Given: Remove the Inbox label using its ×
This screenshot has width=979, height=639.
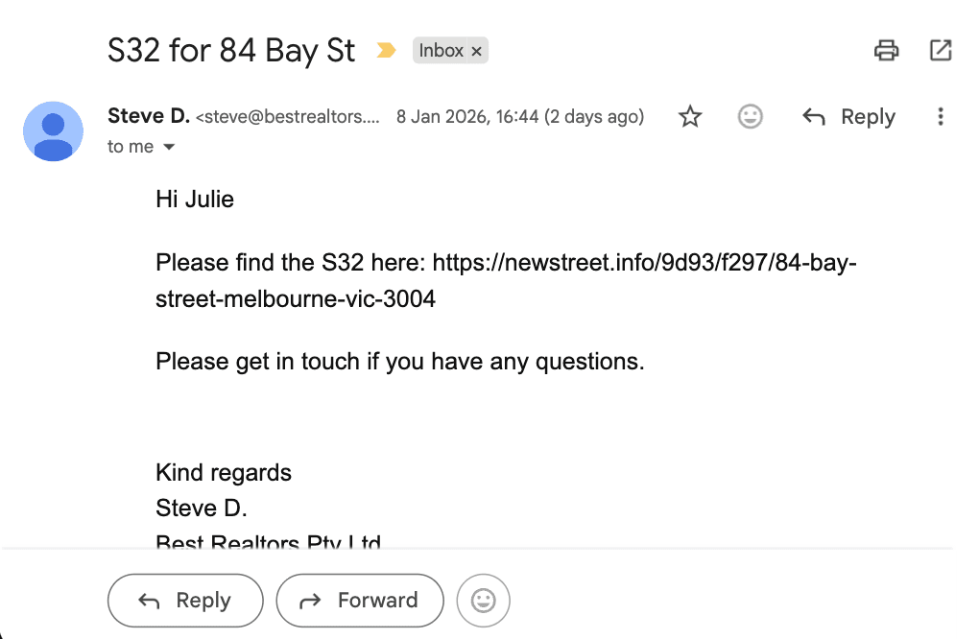Looking at the screenshot, I should [x=477, y=51].
